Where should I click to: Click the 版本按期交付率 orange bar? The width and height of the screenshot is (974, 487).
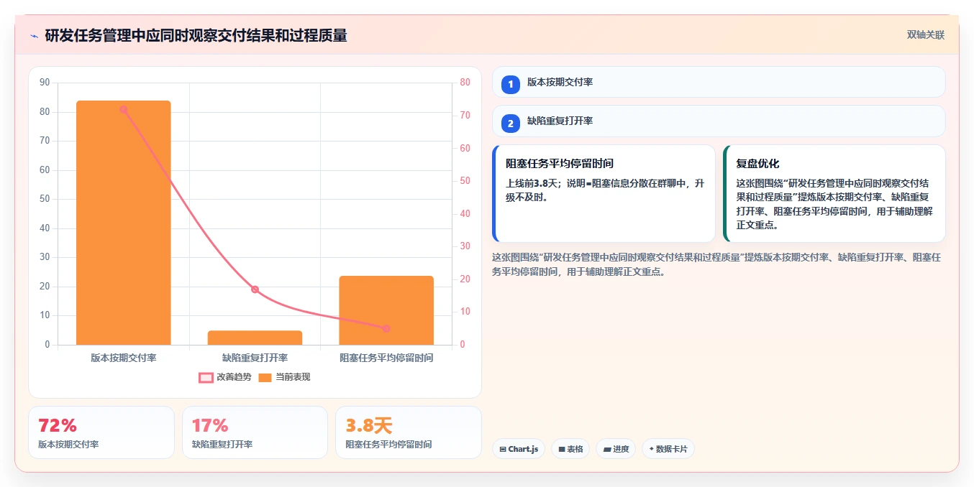tap(124, 223)
